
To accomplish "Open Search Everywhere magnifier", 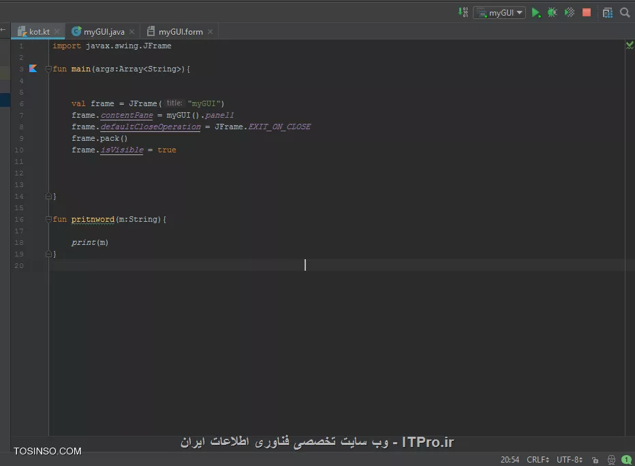I will pos(625,12).
